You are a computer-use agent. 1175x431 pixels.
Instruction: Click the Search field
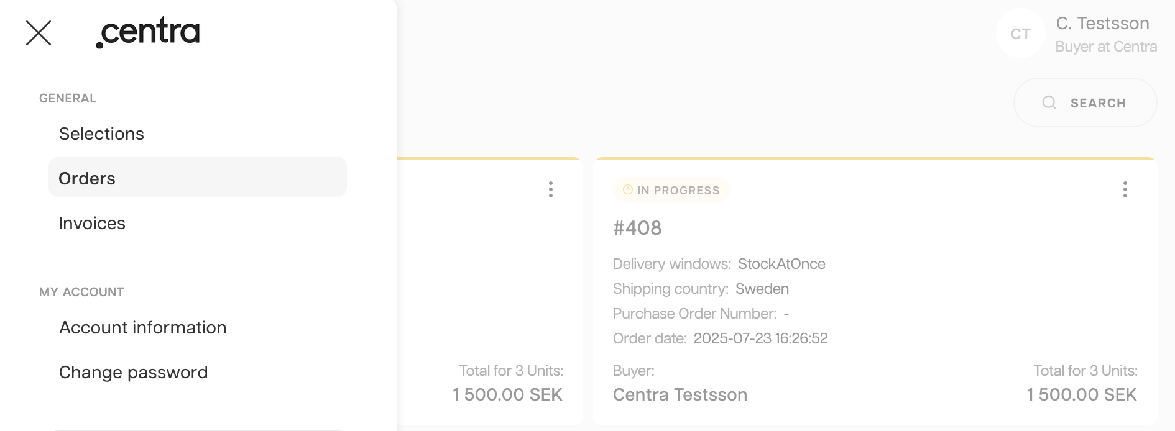coord(1085,102)
